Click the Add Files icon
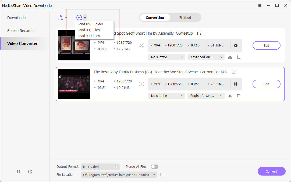291x182 pixels. tap(60, 18)
